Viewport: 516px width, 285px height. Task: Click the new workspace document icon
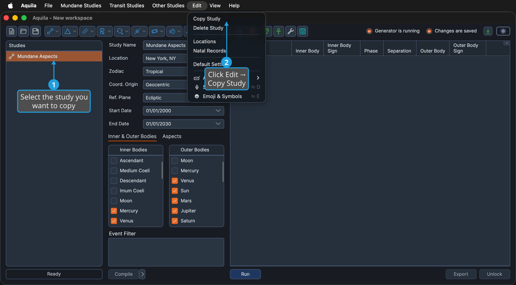[x=12, y=31]
